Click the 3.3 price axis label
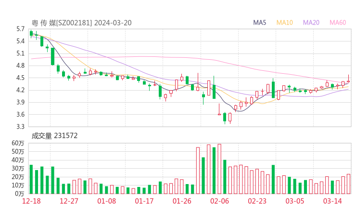Image resolution: width=356 pixels, height=212 pixels. (x=20, y=126)
